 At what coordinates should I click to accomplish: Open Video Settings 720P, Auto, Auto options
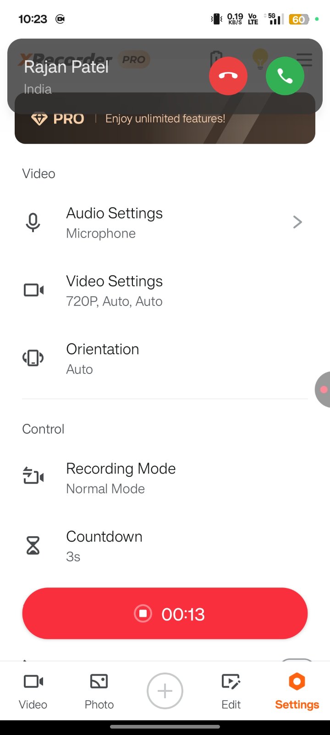click(115, 290)
